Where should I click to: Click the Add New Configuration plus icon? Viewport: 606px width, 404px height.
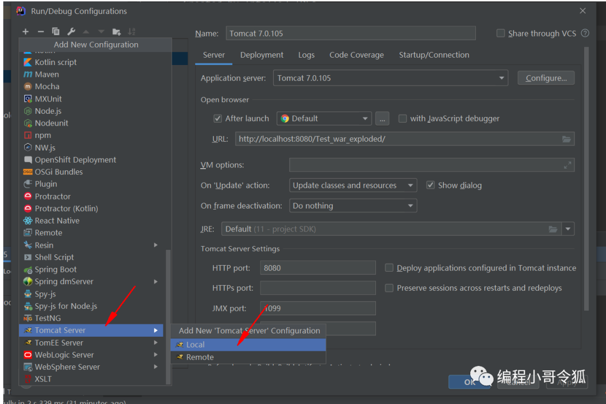coord(25,31)
